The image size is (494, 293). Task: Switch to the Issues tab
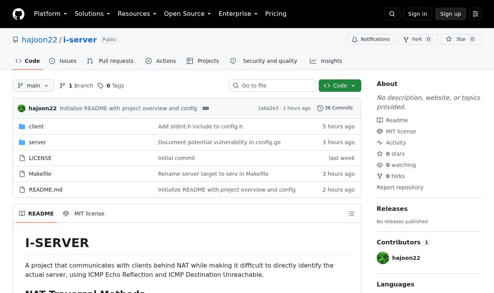pos(63,61)
